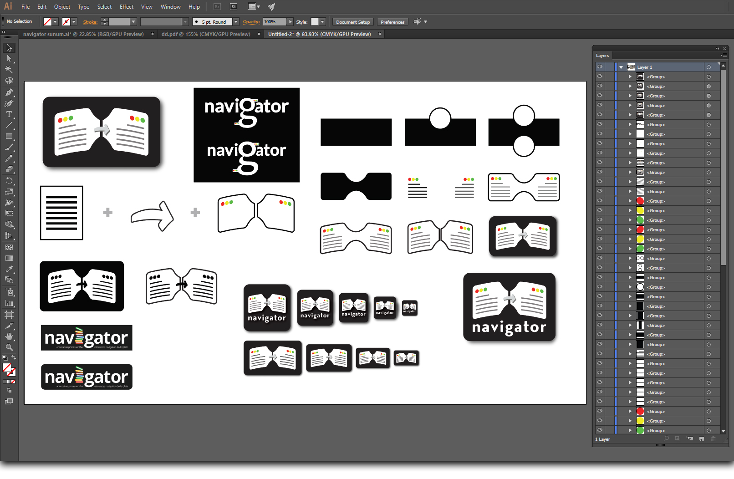Choose the Lasso tool
The image size is (734, 479).
9,81
